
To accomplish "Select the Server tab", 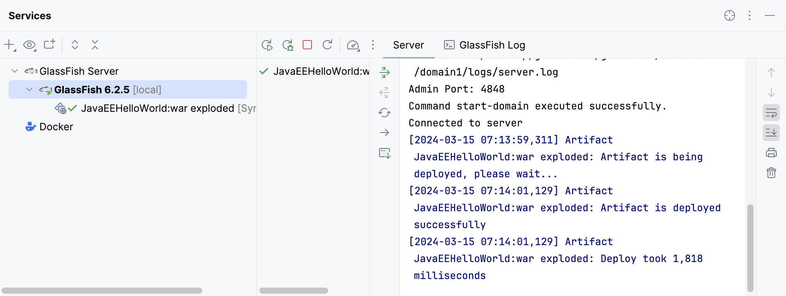I will 408,45.
